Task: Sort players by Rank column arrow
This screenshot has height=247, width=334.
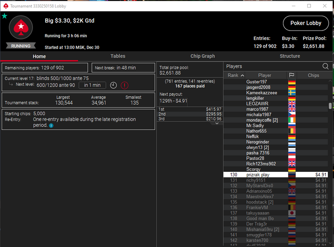Action: click(242, 75)
